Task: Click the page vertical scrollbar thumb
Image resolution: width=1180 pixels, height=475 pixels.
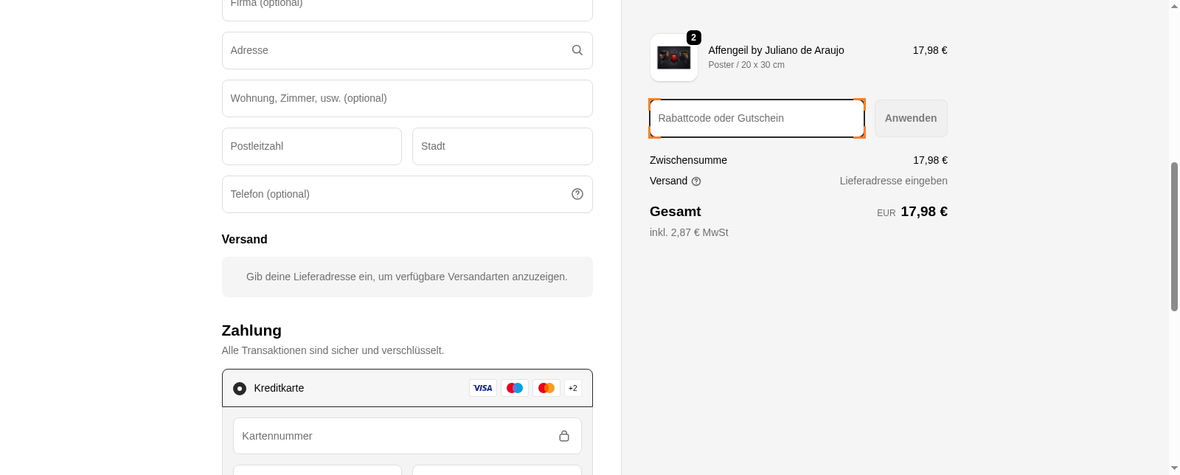Action: point(1174,237)
